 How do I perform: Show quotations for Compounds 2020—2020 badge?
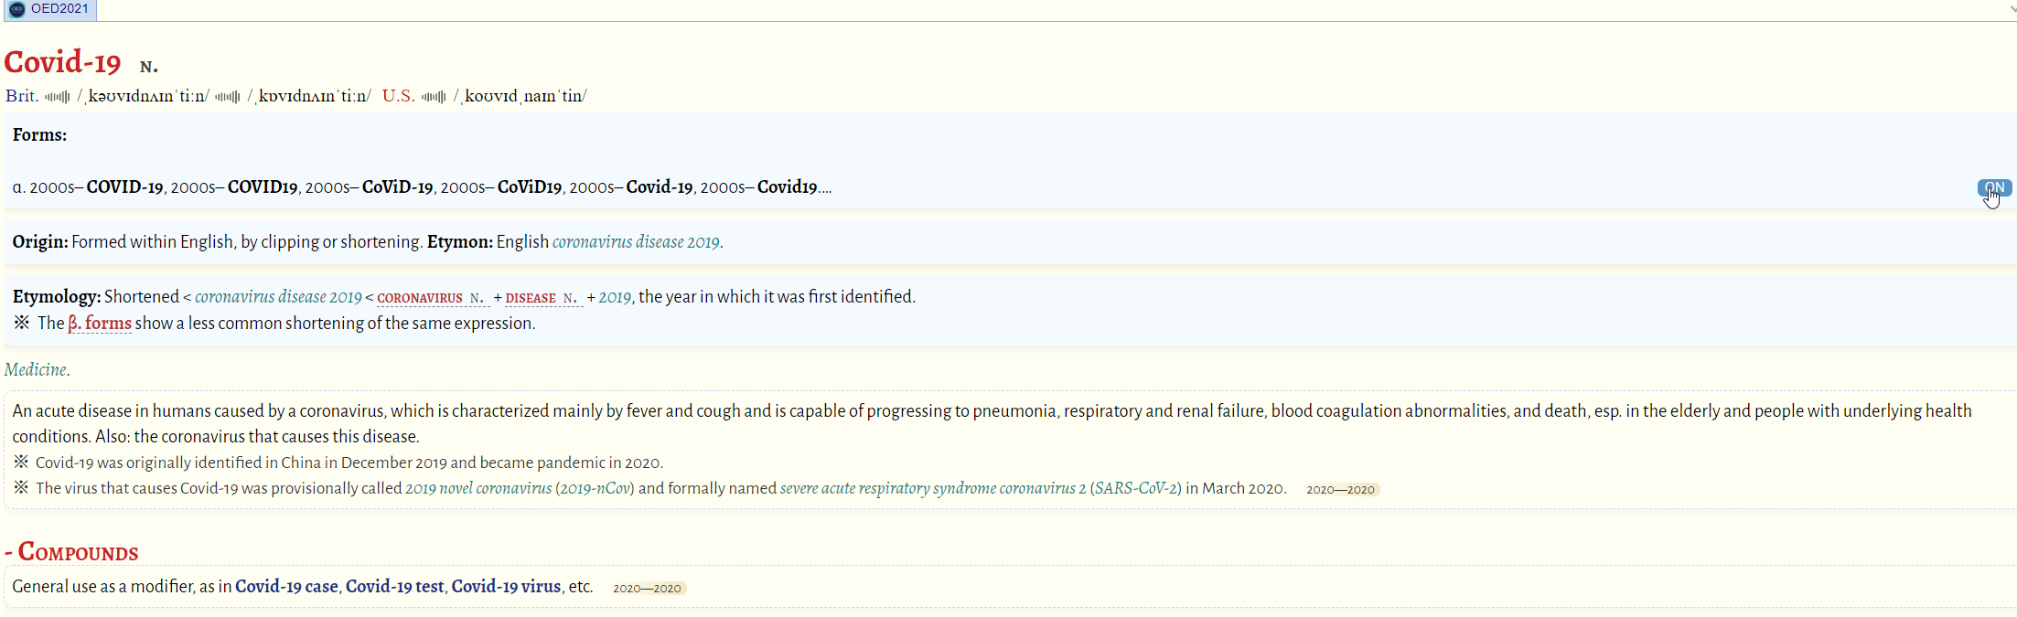(647, 589)
